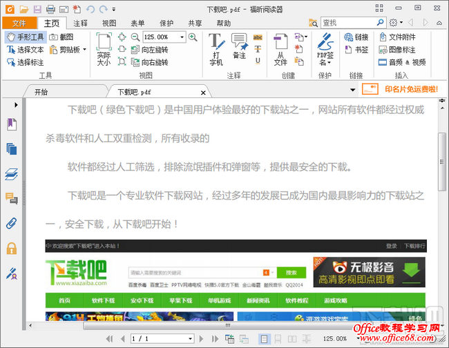Viewport: 449px width, 348px height.
Task: Switch to the View (视图) tab
Action: (109, 23)
